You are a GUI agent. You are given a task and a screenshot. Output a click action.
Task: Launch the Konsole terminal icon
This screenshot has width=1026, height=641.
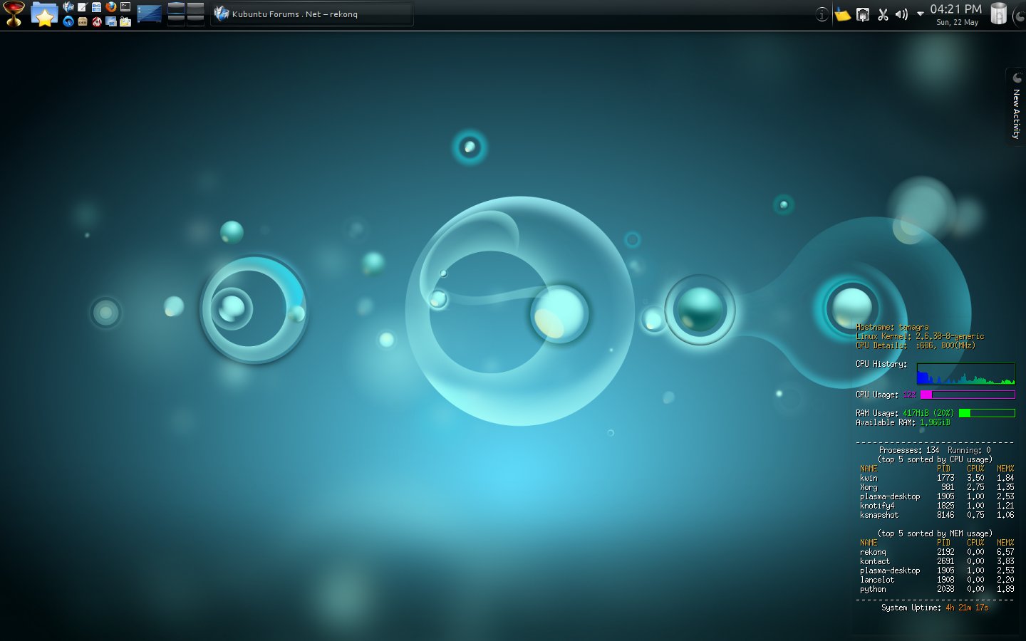125,7
